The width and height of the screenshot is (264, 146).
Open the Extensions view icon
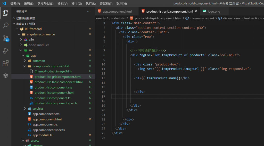click(x=5, y=63)
